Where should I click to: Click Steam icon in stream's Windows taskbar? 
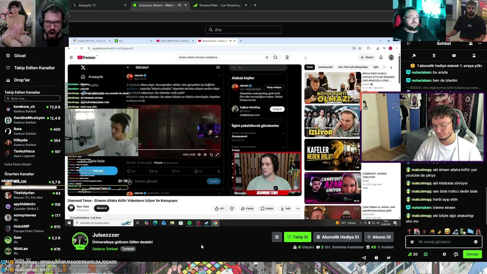pos(206,223)
